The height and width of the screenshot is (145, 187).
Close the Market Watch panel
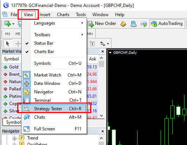click(103, 52)
